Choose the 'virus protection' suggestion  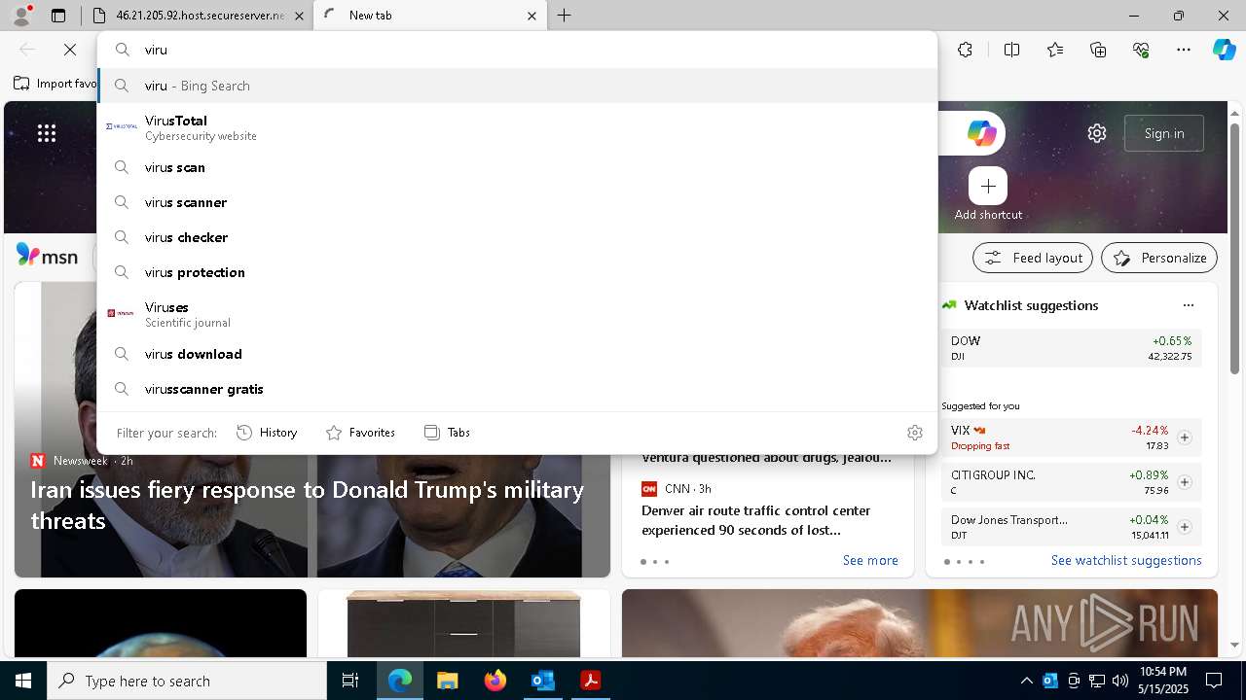point(517,272)
